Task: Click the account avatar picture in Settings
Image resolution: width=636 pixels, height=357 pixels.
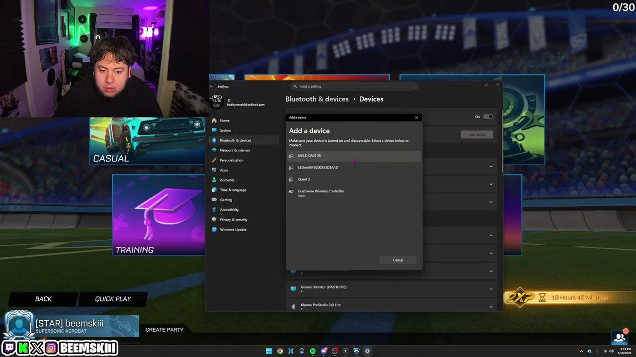Action: [x=217, y=102]
